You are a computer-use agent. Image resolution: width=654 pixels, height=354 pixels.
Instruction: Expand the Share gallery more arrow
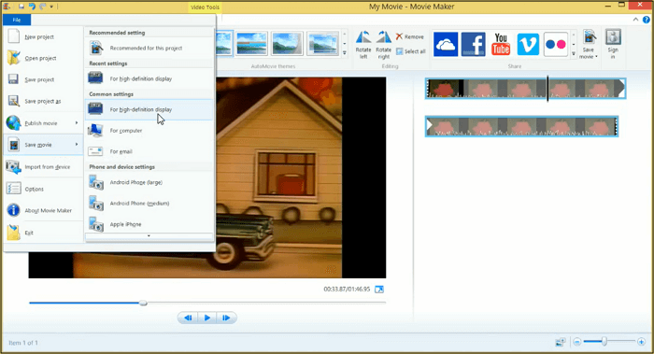pyautogui.click(x=574, y=53)
